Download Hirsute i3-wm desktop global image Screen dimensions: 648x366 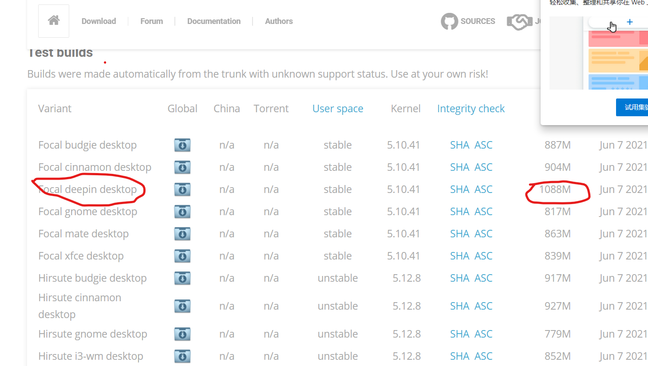pyautogui.click(x=182, y=356)
